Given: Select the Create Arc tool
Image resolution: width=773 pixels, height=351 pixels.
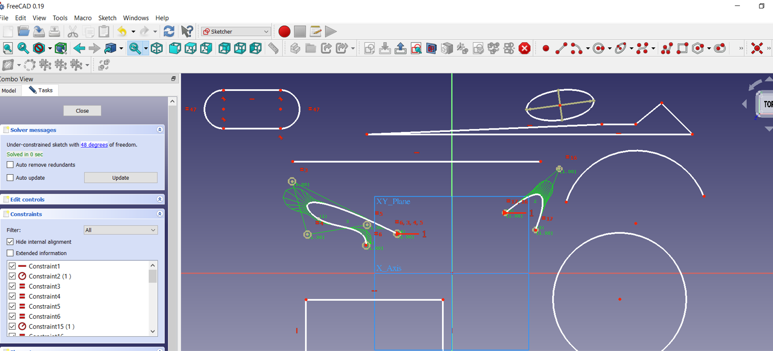Looking at the screenshot, I should [576, 48].
